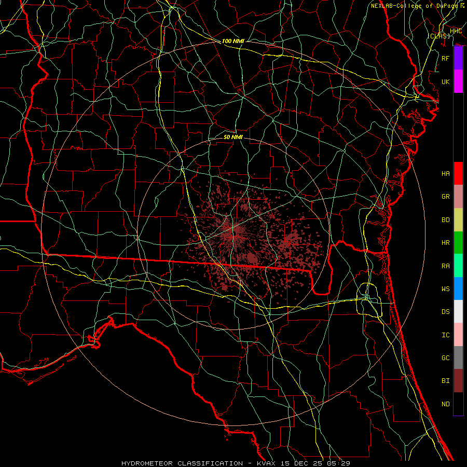
Task: Click the BI dark red legend swatch
Action: click(458, 381)
